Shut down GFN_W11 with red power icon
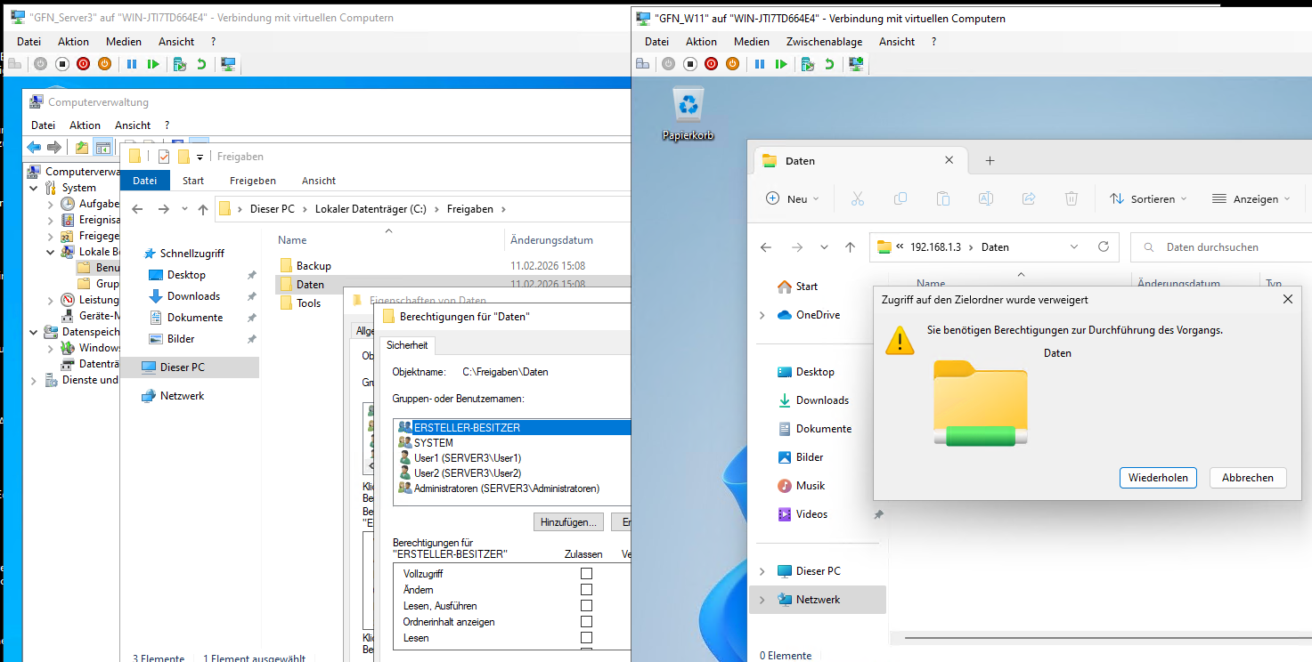This screenshot has height=662, width=1312. tap(711, 64)
